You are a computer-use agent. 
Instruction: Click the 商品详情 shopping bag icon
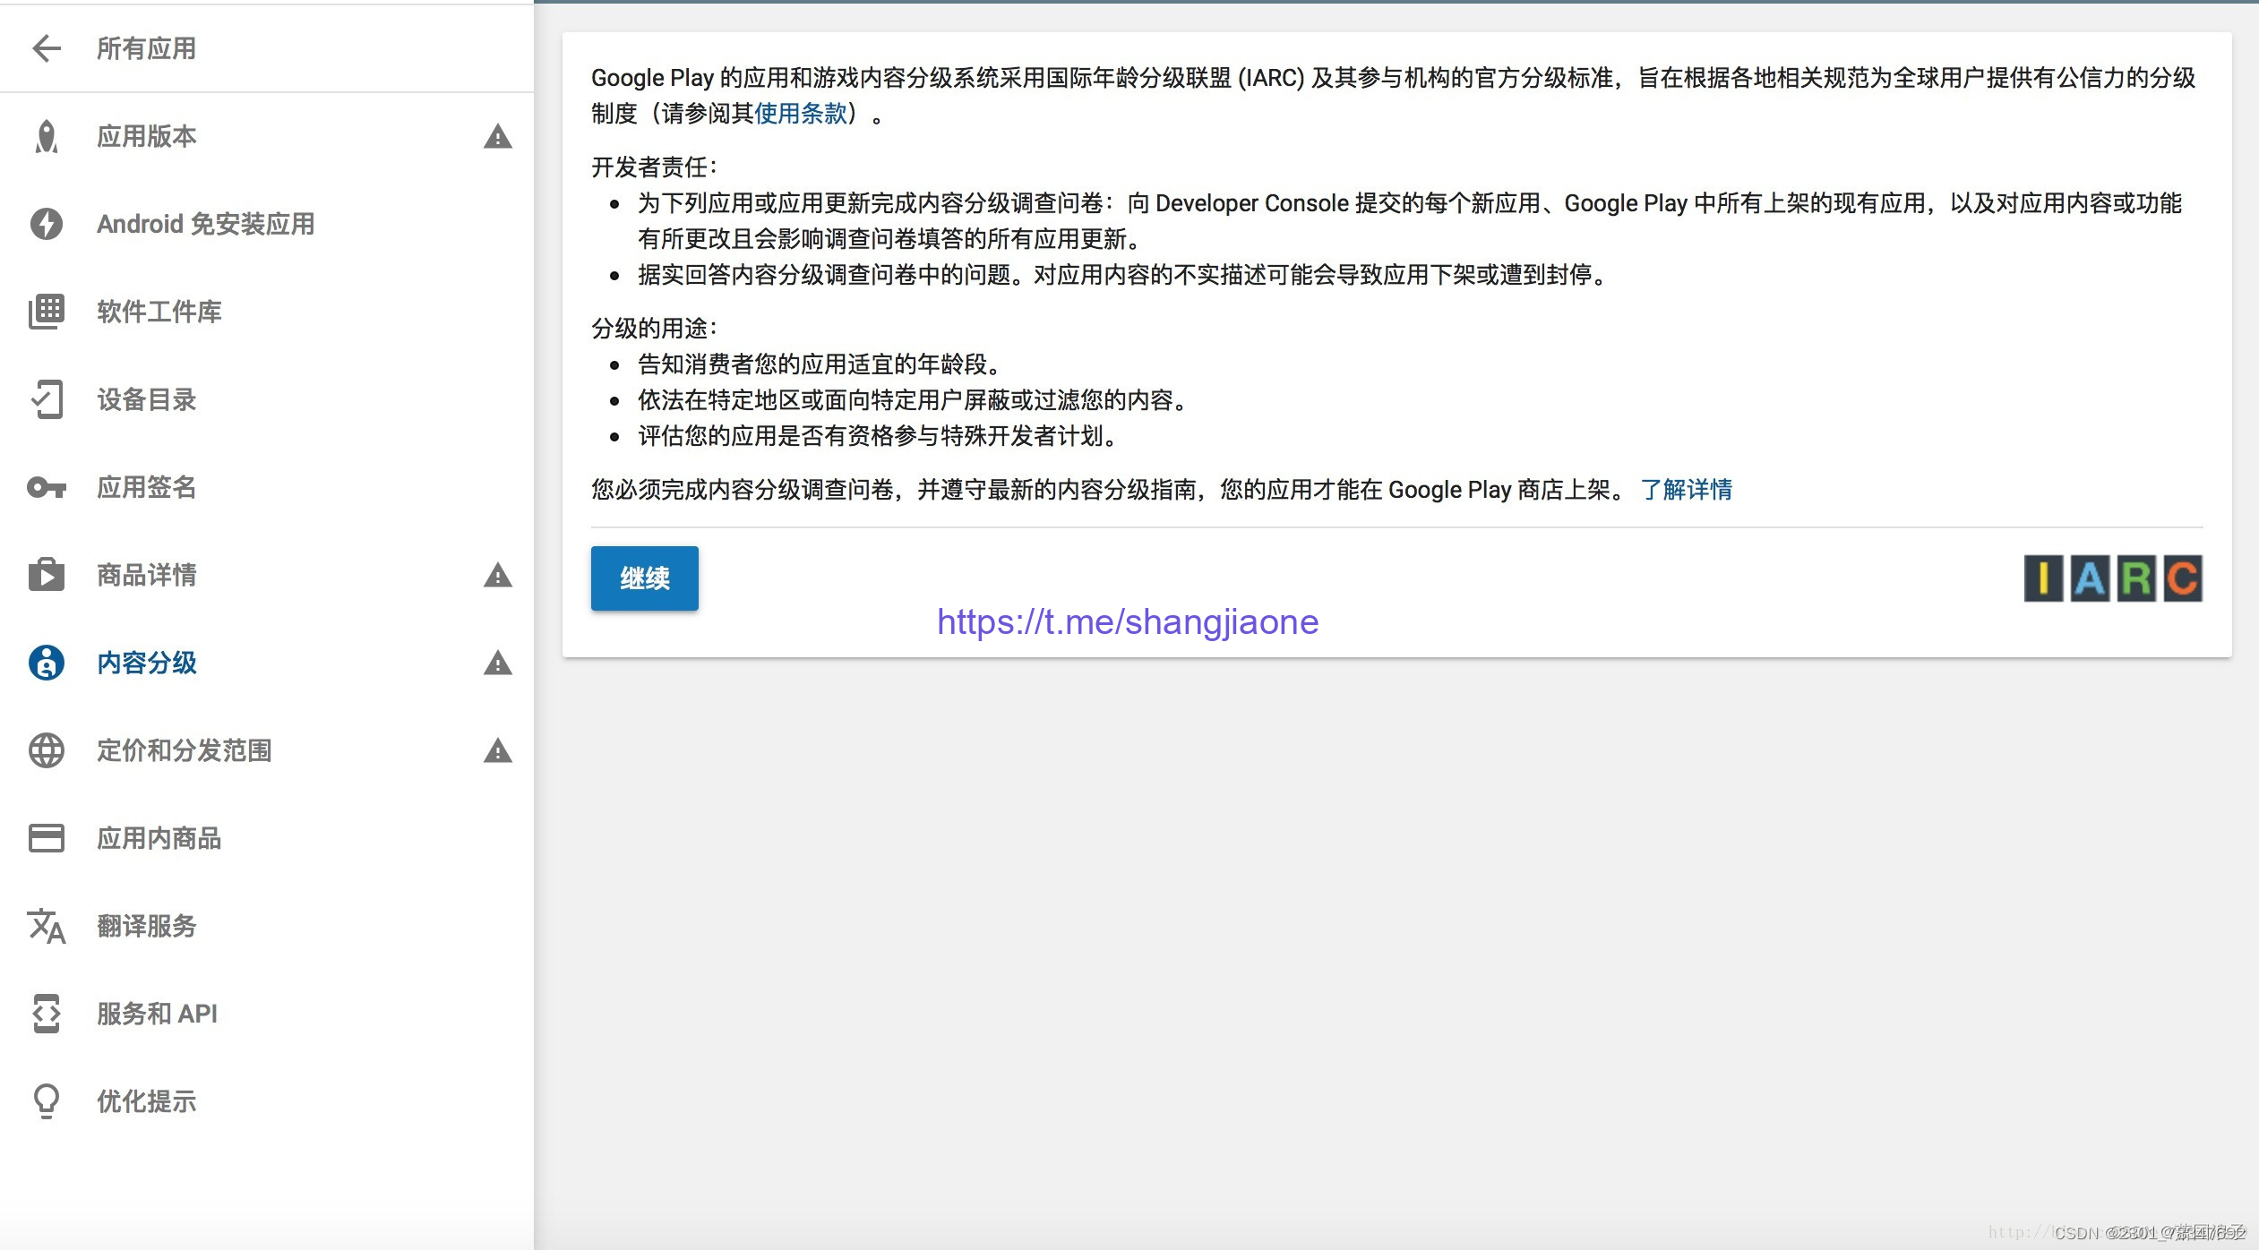[x=47, y=575]
